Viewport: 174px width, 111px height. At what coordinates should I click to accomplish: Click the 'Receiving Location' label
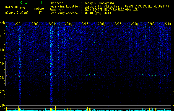[x=64, y=6]
